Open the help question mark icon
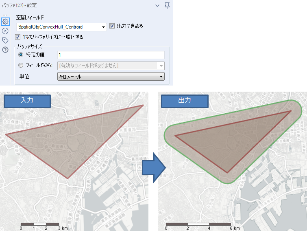The height and width of the screenshot is (231, 307). click(x=5, y=50)
